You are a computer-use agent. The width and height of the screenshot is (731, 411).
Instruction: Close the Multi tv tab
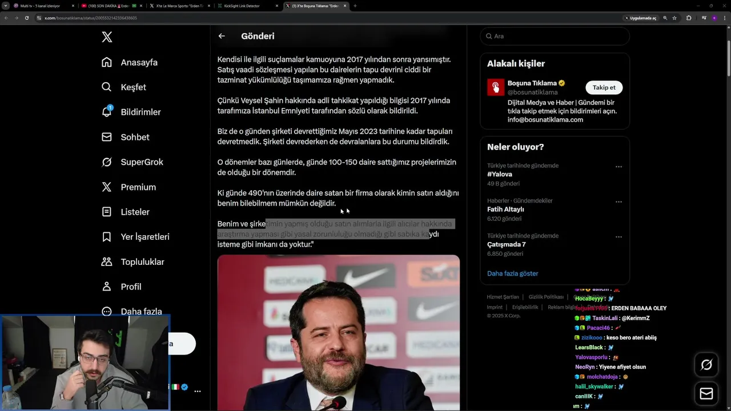(73, 6)
